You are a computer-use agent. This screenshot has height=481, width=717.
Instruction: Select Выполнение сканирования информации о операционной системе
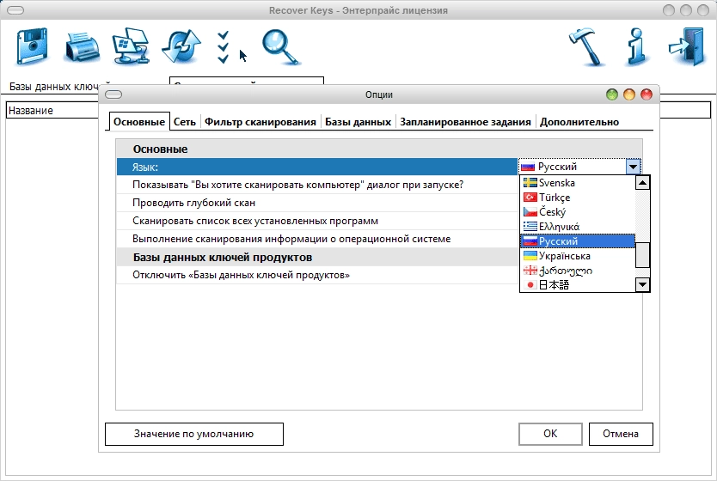[317, 239]
